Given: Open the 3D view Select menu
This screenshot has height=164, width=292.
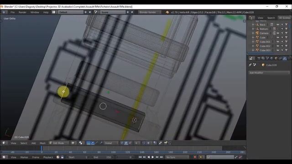Looking at the screenshot, I should [24, 143].
